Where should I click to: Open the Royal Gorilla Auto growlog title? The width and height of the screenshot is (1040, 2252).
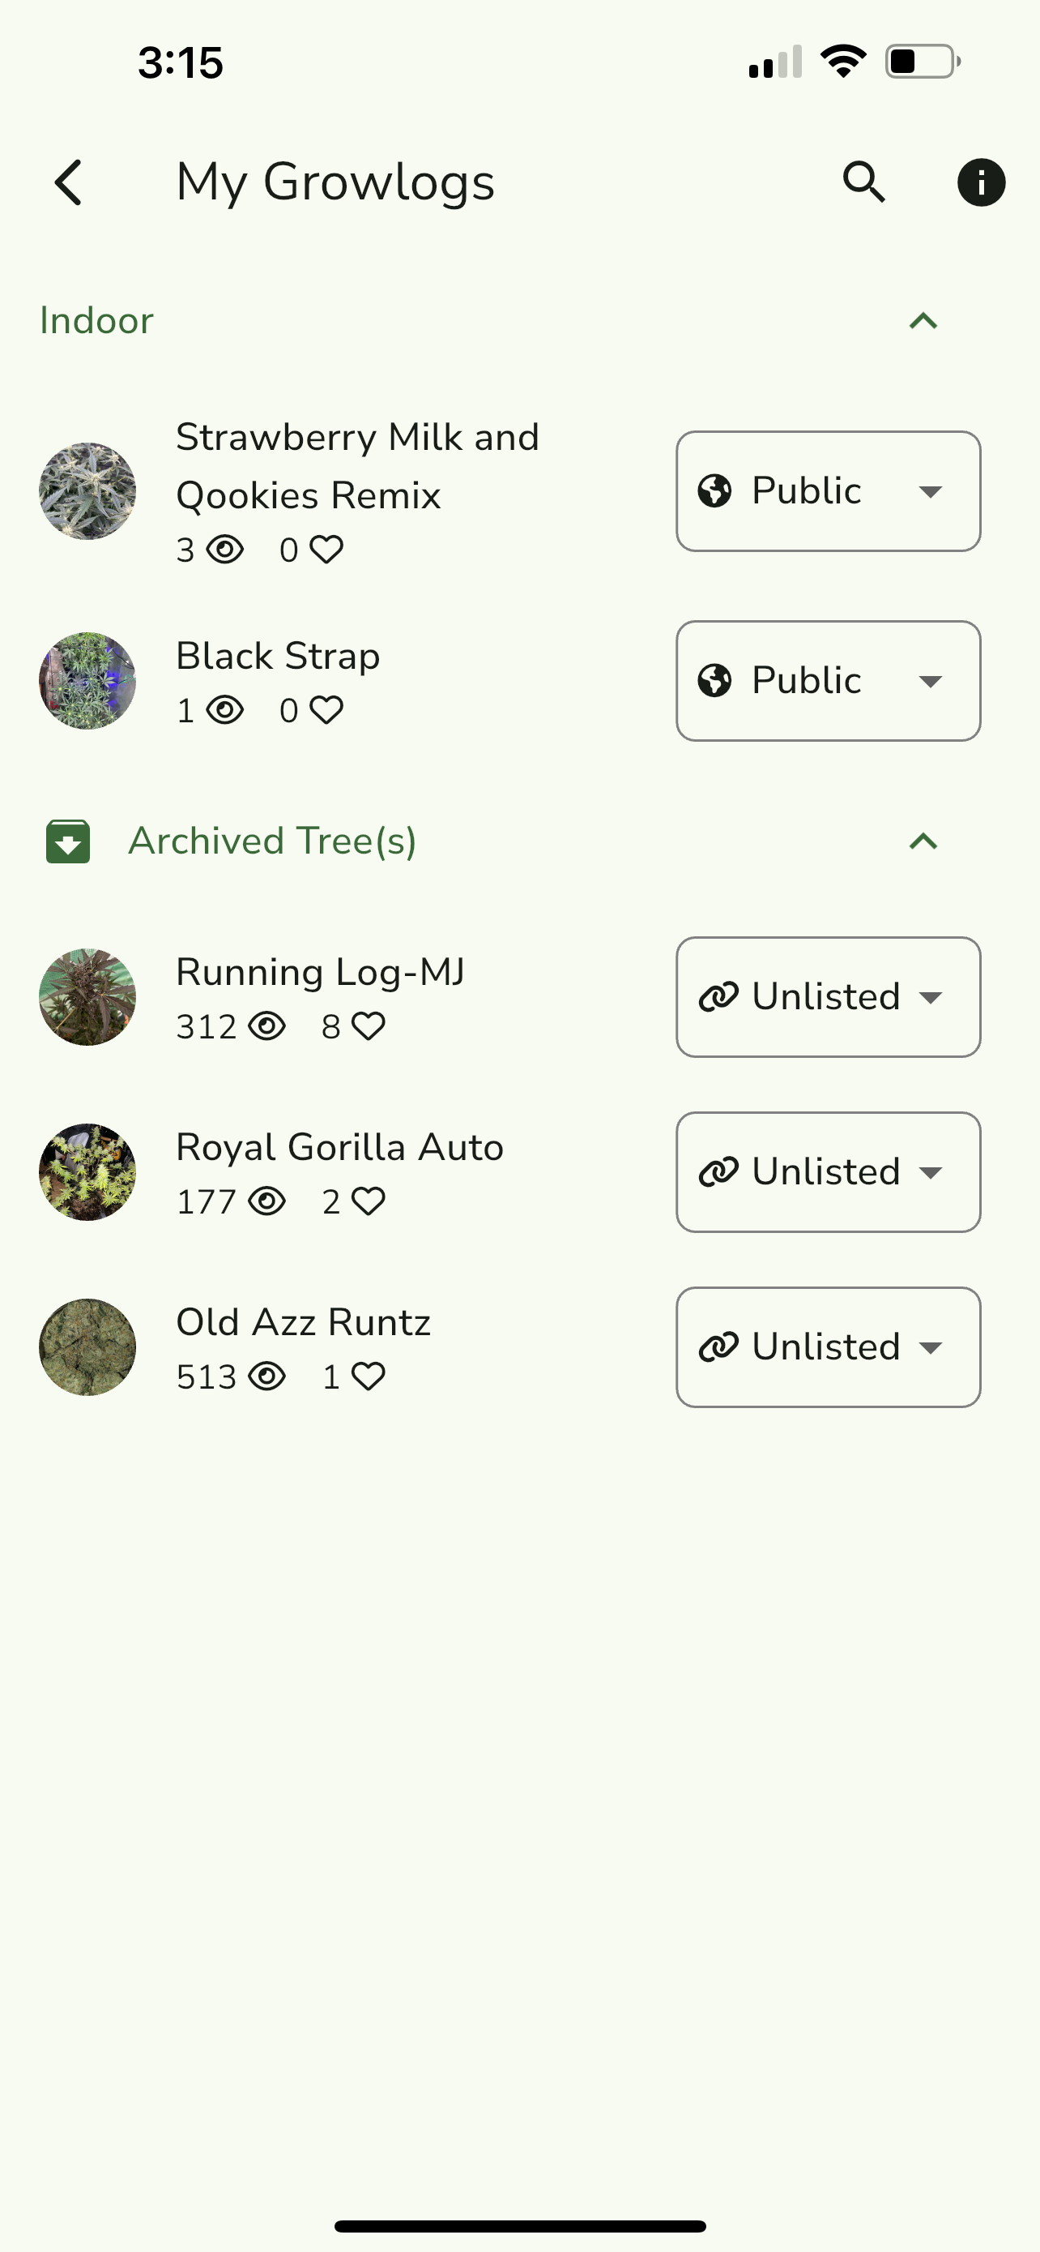click(339, 1147)
